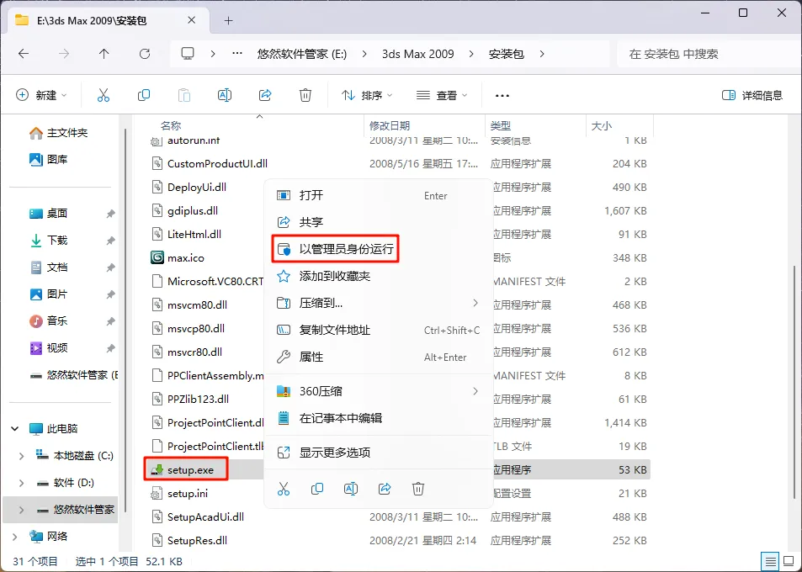Select the max.ico file
Viewport: 802px width, 572px height.
[x=186, y=257]
